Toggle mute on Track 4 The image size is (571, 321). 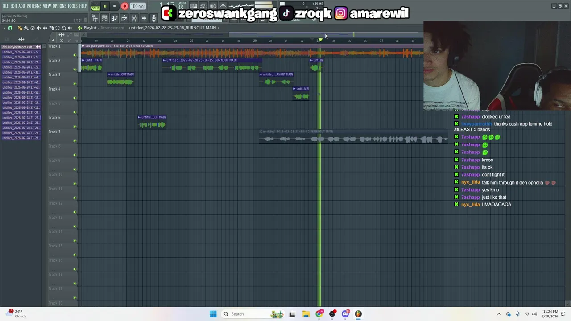(74, 98)
